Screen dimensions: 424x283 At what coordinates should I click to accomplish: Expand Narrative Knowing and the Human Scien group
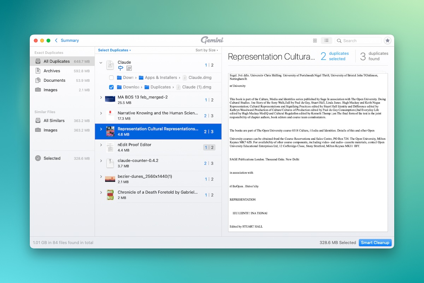coord(101,113)
